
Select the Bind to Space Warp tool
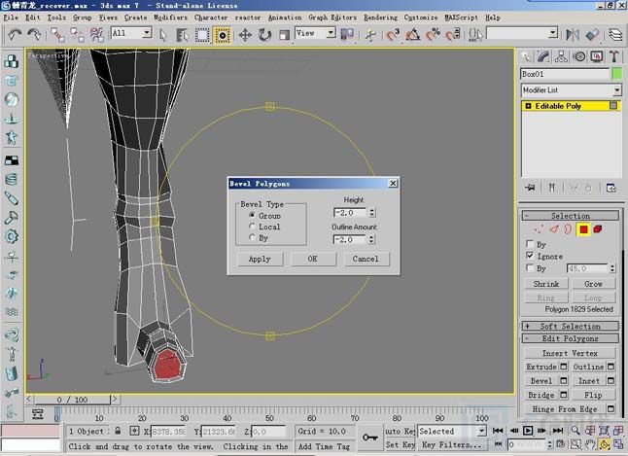point(96,35)
